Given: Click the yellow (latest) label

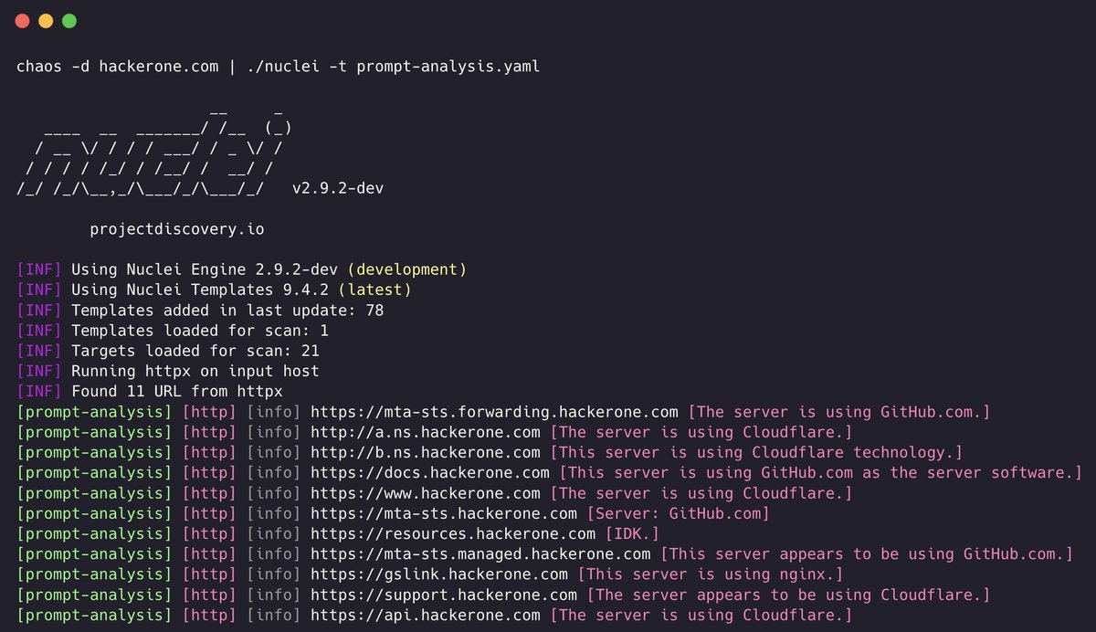Looking at the screenshot, I should pyautogui.click(x=375, y=290).
